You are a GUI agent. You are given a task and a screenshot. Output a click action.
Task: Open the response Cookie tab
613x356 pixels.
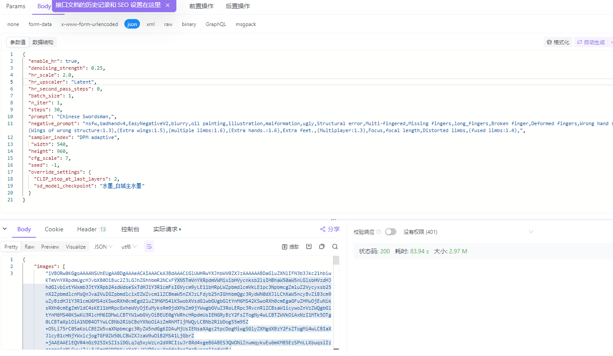(54, 229)
